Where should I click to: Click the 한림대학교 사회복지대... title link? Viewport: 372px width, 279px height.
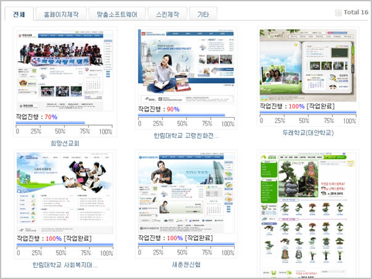pyautogui.click(x=65, y=265)
